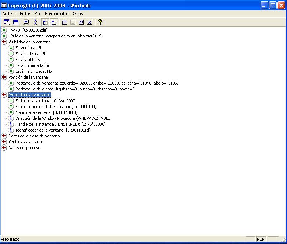Select the Rectángulo de cliente coordinates text
The image size is (287, 244).
coord(75,89)
